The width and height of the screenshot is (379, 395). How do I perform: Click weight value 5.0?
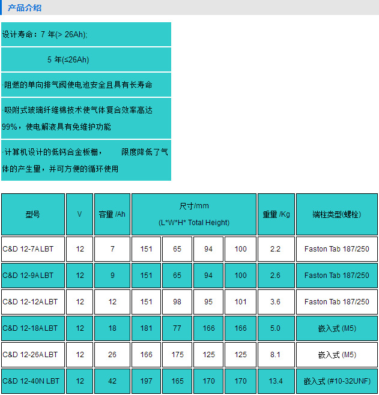click(x=276, y=328)
